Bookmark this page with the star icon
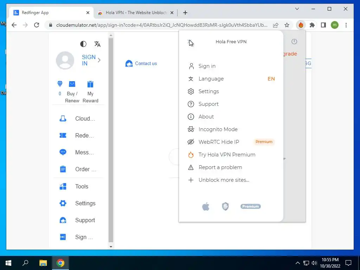360x270 pixels. 287,25
